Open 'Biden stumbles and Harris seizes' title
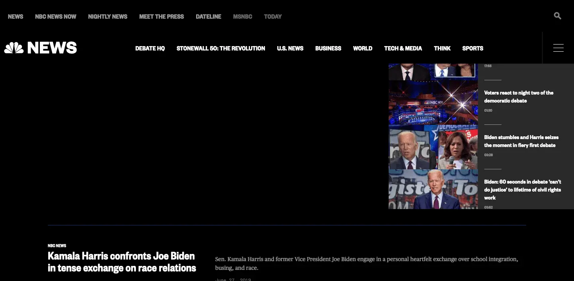The height and width of the screenshot is (281, 574). pos(521,141)
